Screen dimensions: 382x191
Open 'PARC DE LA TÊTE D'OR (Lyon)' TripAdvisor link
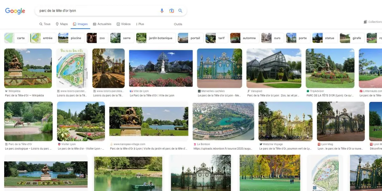click(x=329, y=95)
